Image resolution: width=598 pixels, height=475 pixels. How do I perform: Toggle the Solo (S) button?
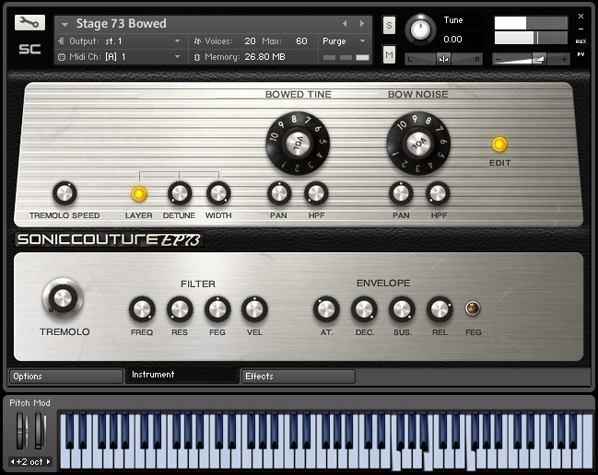click(389, 25)
